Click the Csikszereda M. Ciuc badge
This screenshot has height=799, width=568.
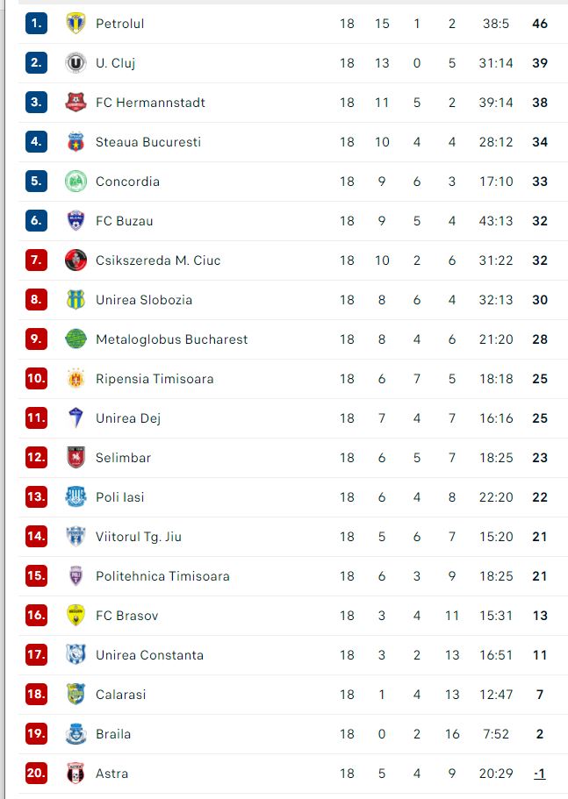tap(75, 260)
